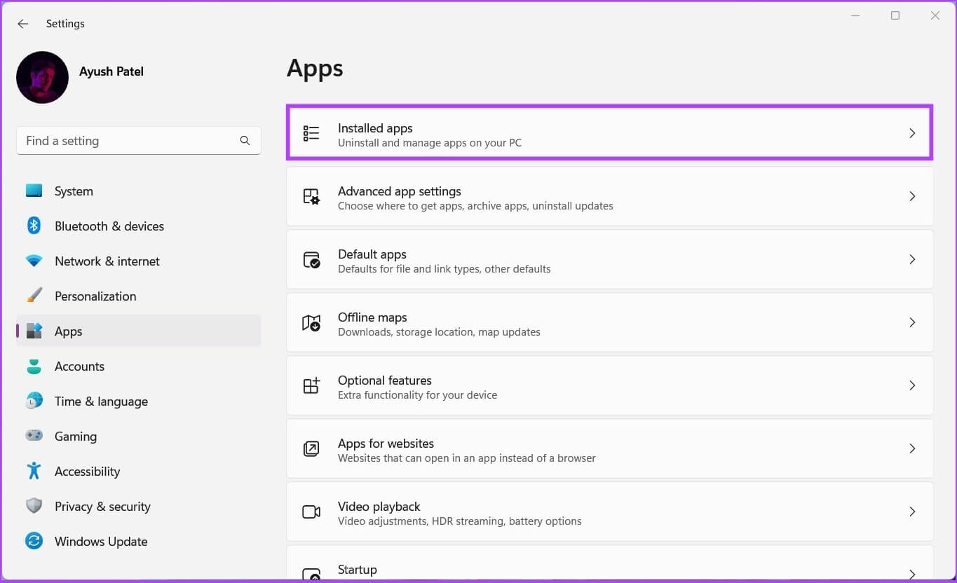This screenshot has width=957, height=583.
Task: Expand Installed apps using its chevron
Action: click(x=912, y=133)
